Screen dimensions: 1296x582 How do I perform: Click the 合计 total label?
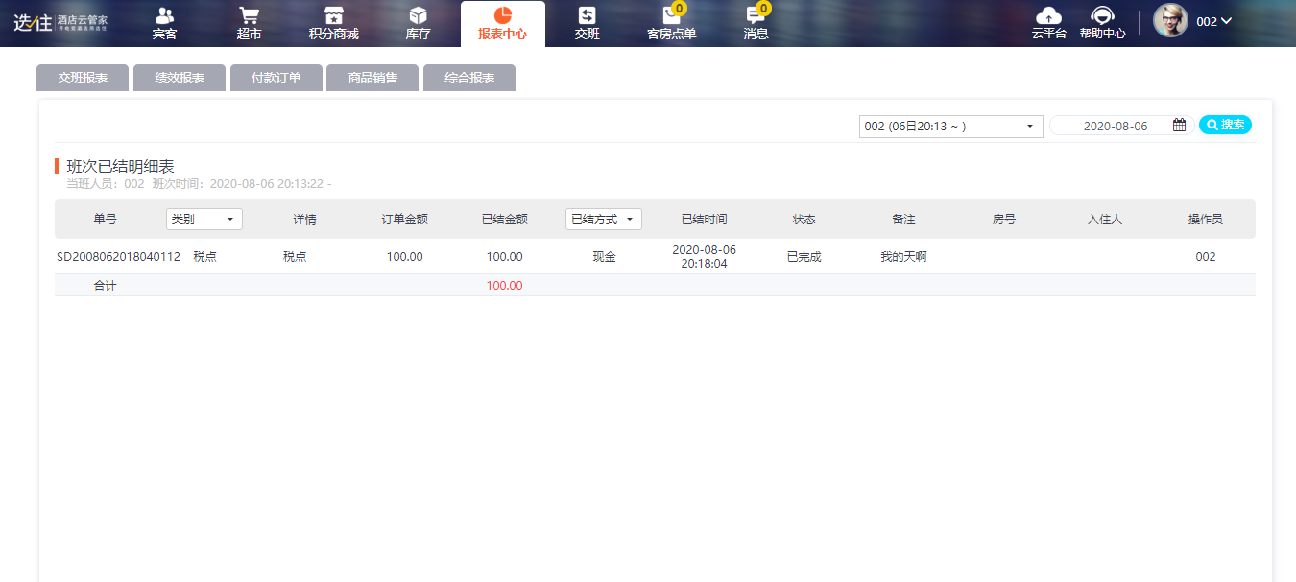[105, 286]
